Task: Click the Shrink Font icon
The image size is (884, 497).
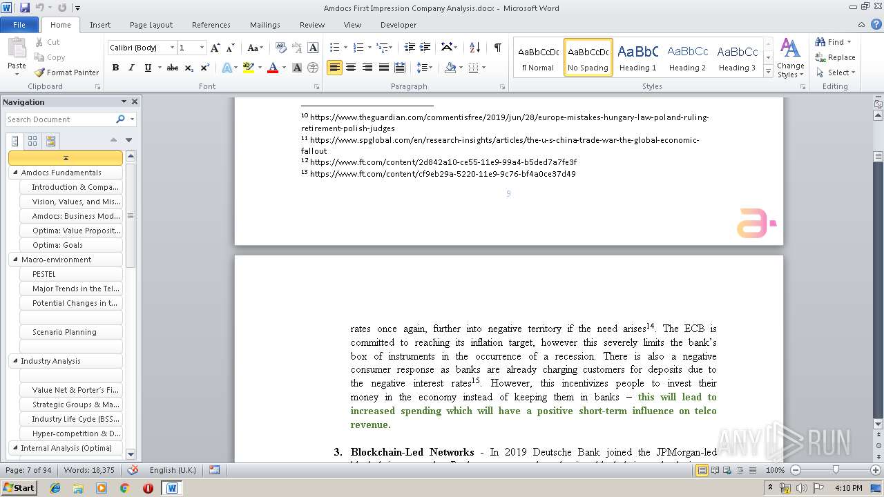Action: pos(231,48)
